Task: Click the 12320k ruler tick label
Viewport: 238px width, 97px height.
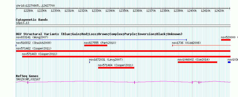Action: coord(83,11)
